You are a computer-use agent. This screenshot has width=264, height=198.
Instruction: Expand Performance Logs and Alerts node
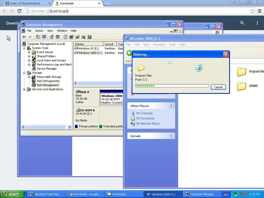pyautogui.click(x=29, y=65)
